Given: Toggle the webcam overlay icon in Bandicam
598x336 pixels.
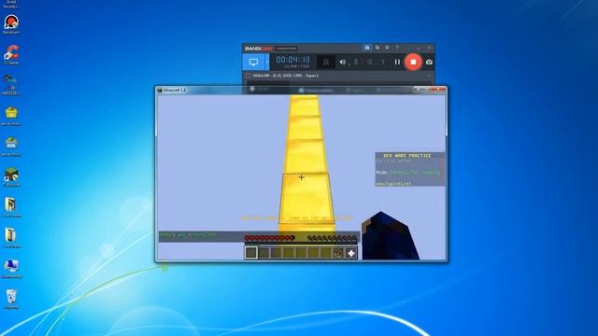Looking at the screenshot, I should [326, 63].
